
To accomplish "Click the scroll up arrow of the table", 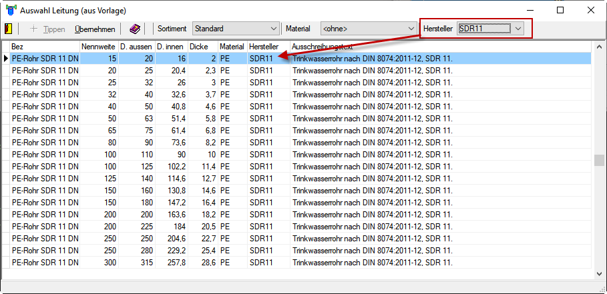I will point(599,47).
